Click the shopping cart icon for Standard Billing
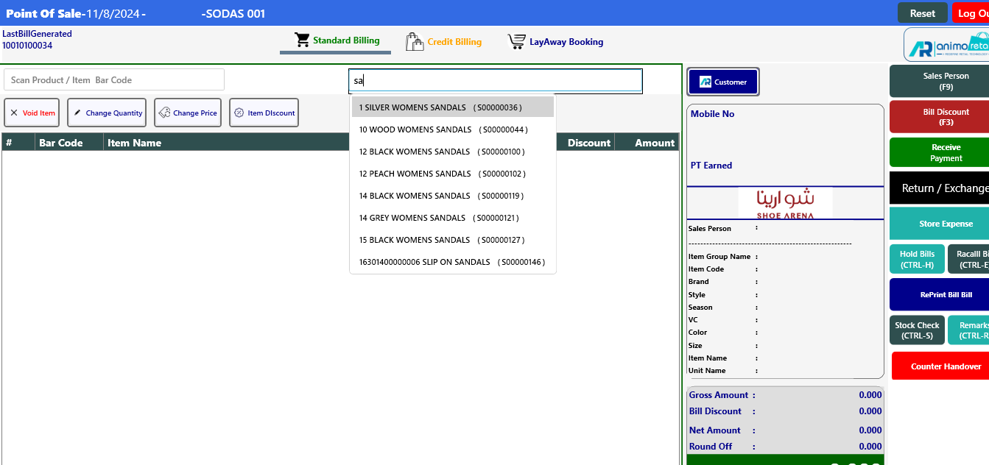Screen dimensions: 989x465 coord(301,40)
